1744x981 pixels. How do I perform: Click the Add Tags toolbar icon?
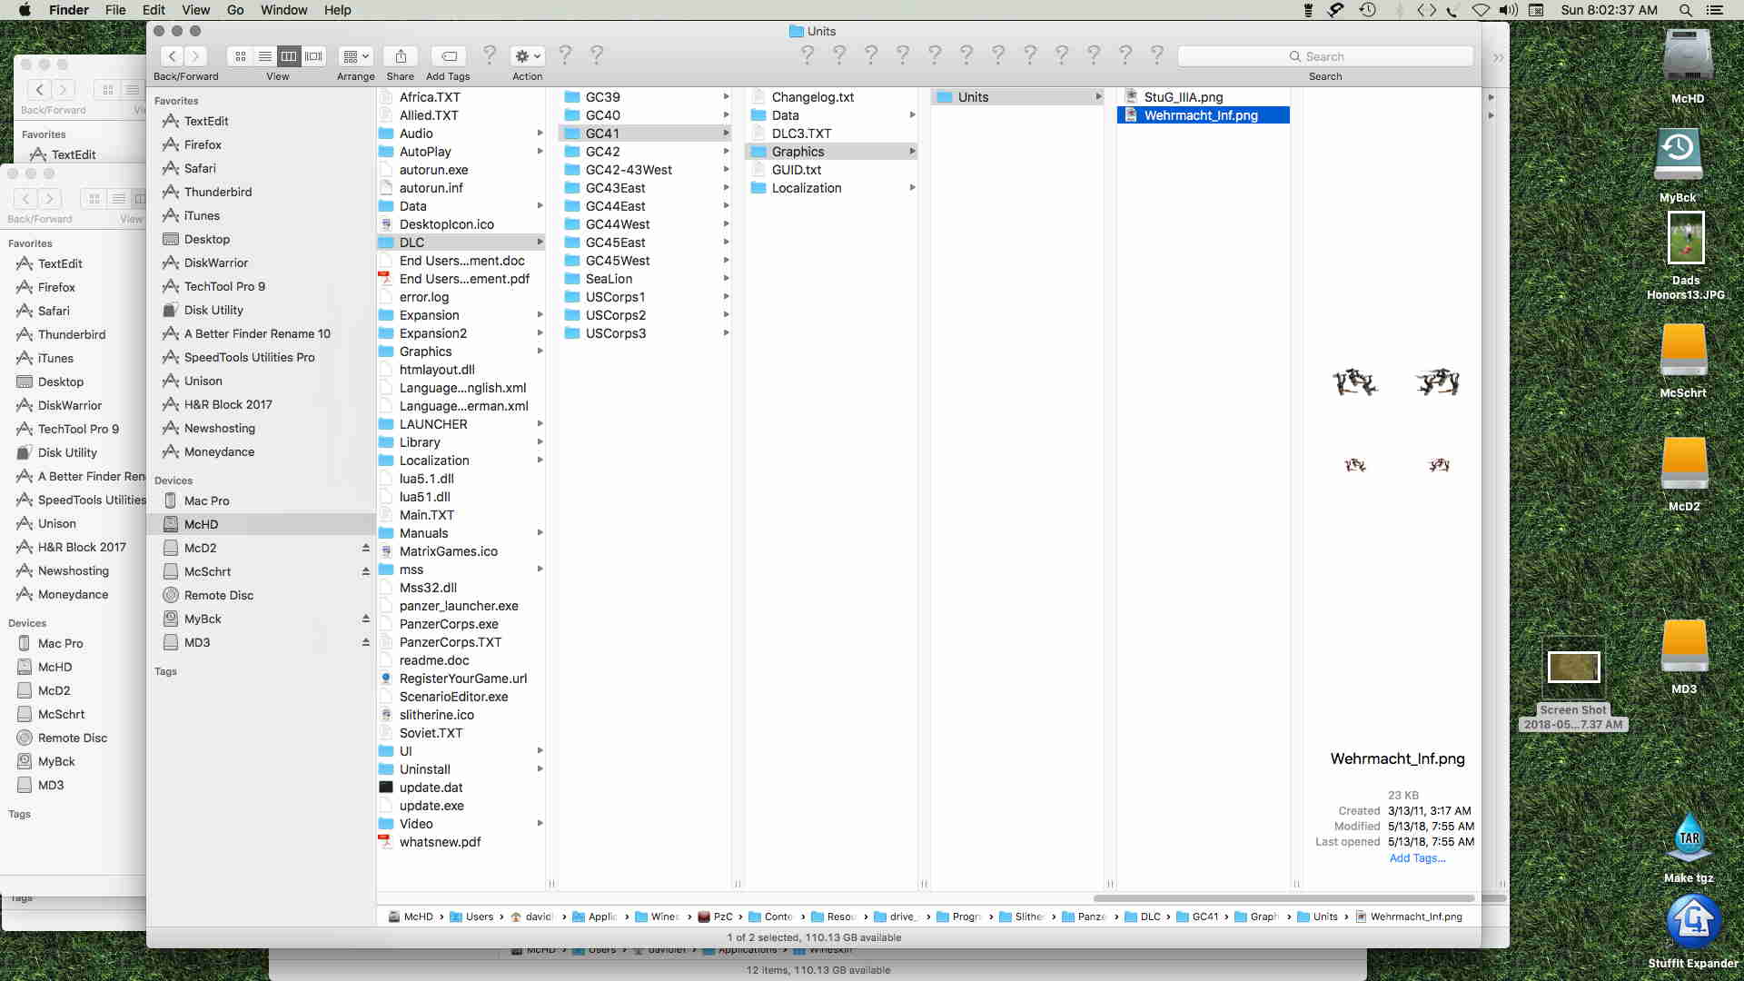pyautogui.click(x=449, y=56)
